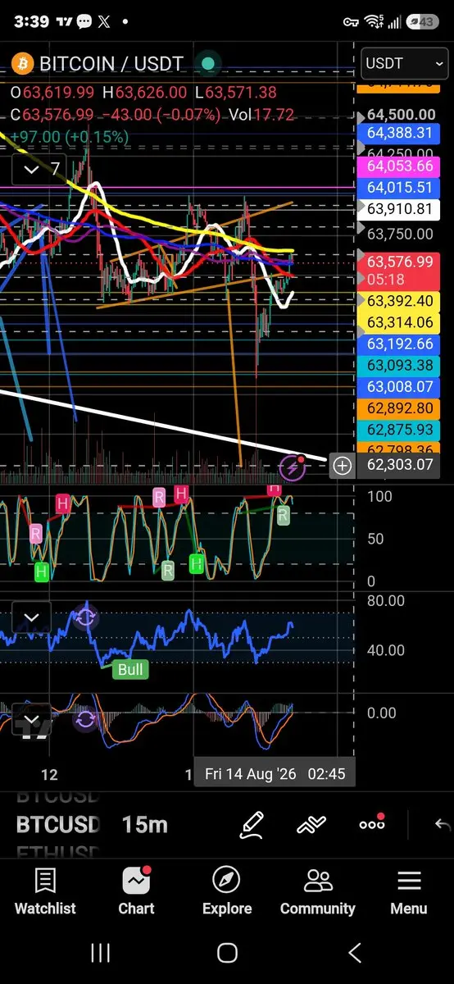Open the indicators icon in bottom toolbar

pos(313,824)
